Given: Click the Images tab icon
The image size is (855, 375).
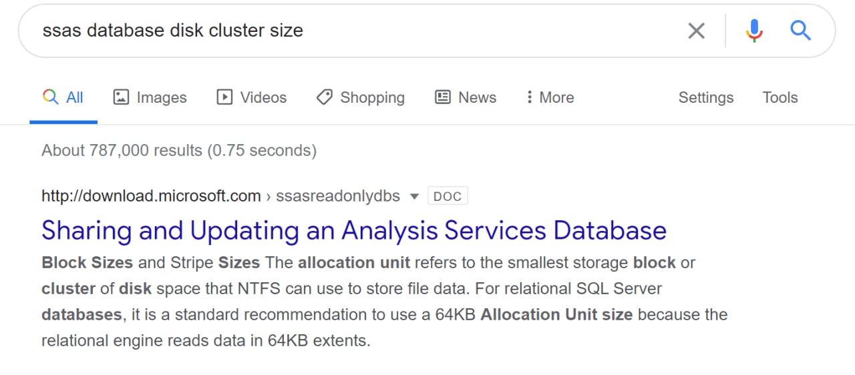Looking at the screenshot, I should 121,97.
